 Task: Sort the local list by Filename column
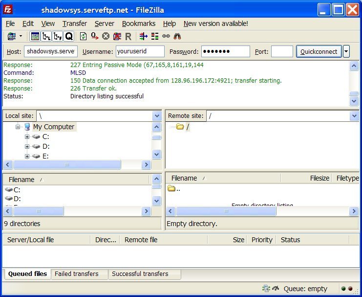point(76,180)
